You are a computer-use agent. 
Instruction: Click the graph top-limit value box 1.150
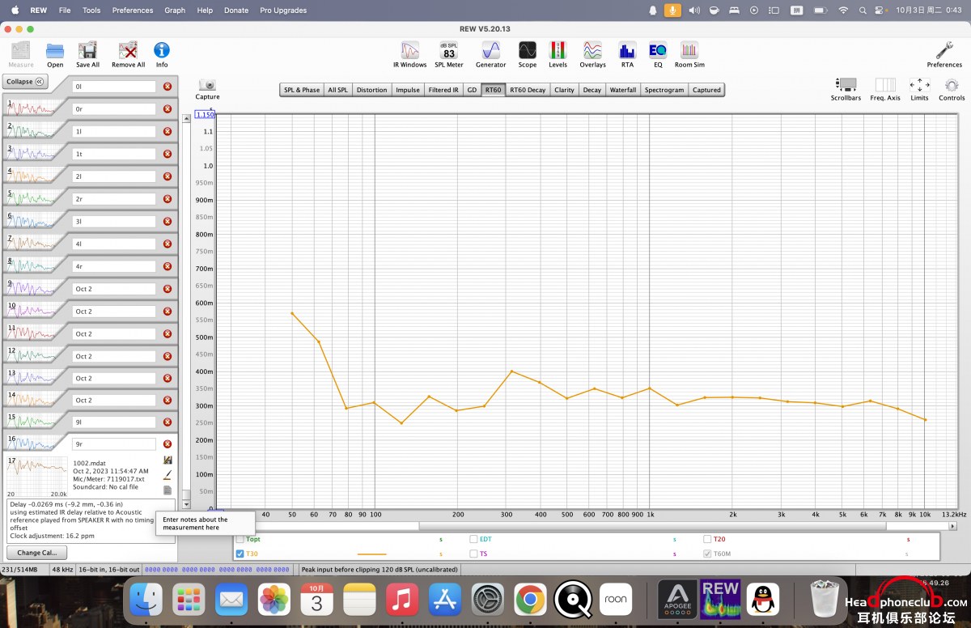[x=205, y=115]
